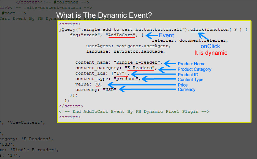Click the 'ViewContent' text in background code
The height and width of the screenshot is (159, 257).
[25, 122]
